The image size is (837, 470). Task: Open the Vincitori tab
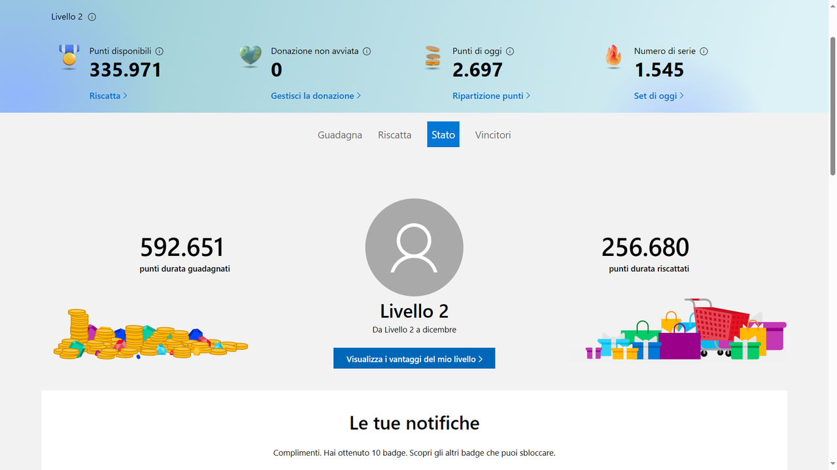492,134
